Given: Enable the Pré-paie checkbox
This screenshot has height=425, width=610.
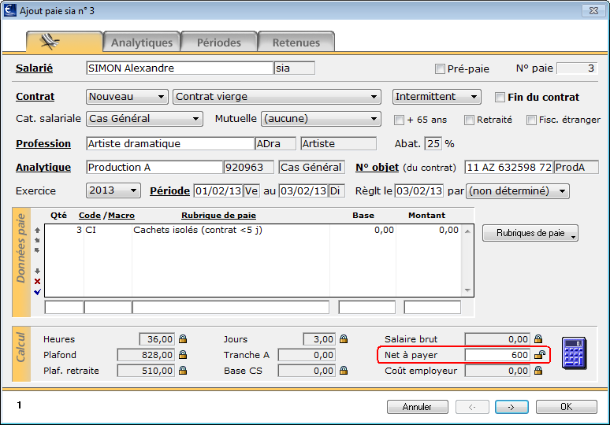Looking at the screenshot, I should (440, 69).
